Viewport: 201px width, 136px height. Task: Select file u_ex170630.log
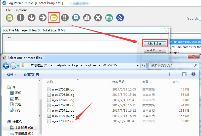(61, 95)
